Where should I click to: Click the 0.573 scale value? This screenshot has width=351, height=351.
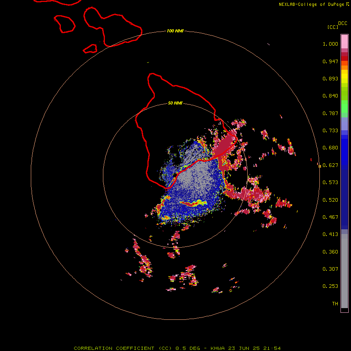[x=330, y=183]
